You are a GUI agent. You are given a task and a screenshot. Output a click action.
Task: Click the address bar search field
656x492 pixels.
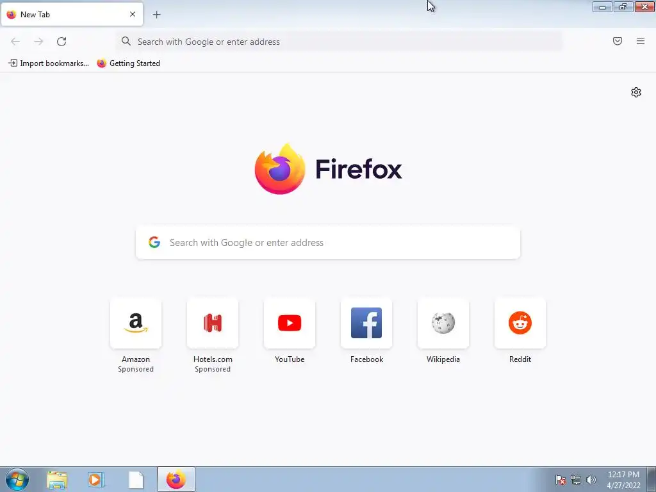339,42
